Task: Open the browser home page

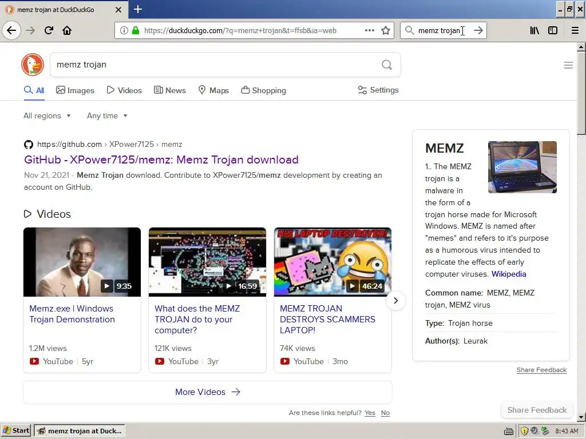Action: coord(67,30)
